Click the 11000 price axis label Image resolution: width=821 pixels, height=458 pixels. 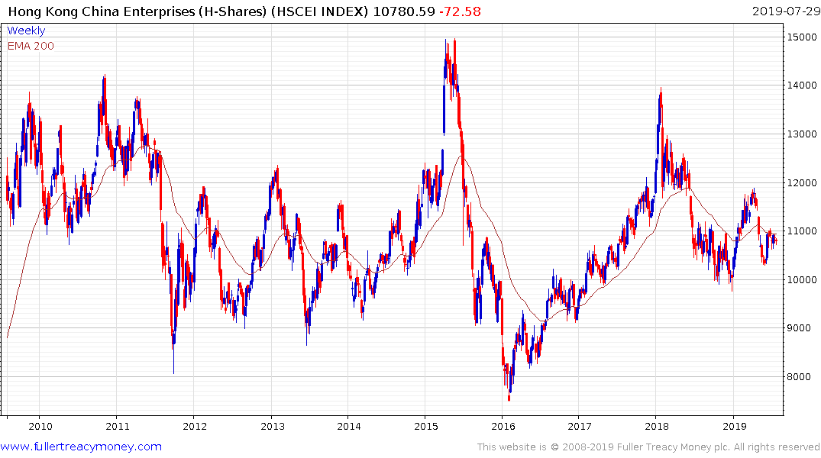tap(802, 231)
